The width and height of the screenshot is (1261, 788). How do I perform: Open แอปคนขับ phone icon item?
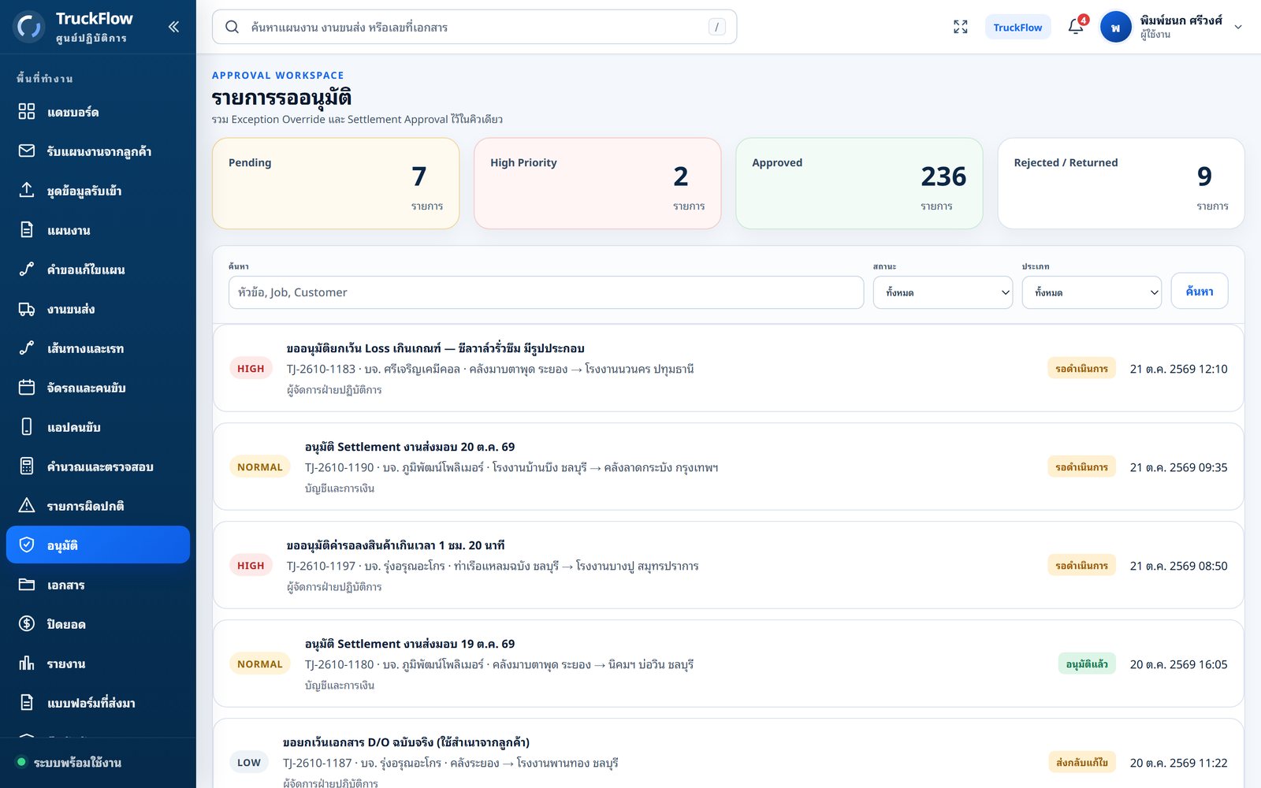98,427
